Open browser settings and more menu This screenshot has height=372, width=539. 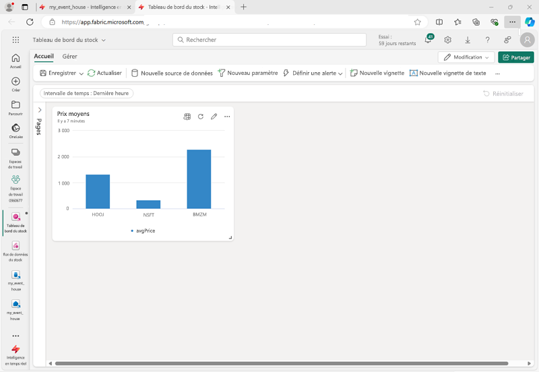[512, 22]
